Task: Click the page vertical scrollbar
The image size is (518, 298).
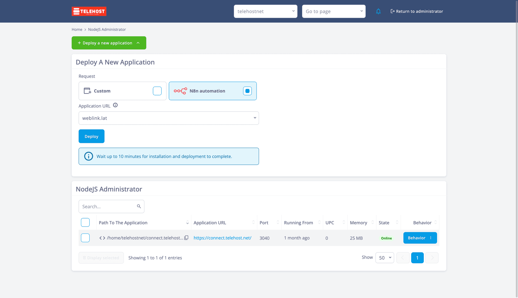Action: pyautogui.click(x=516, y=149)
